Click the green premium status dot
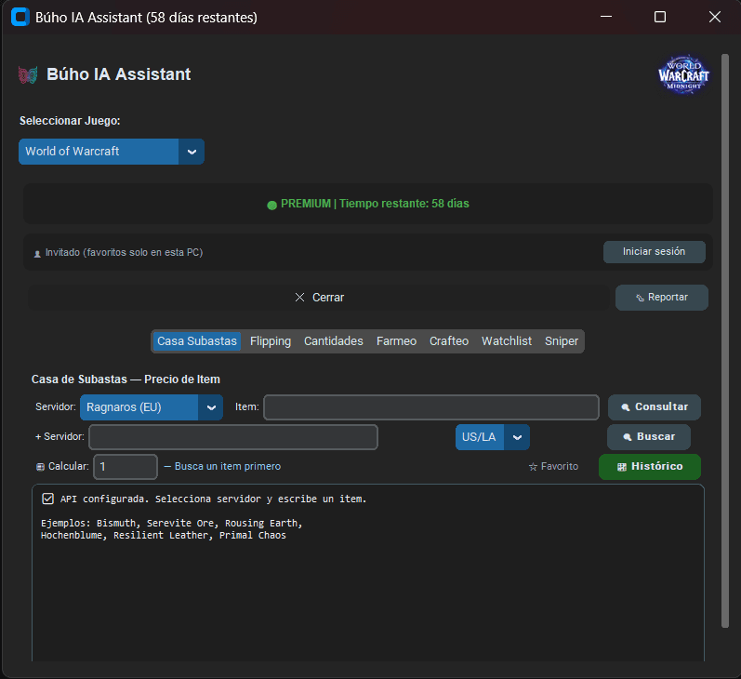The width and height of the screenshot is (741, 679). 271,205
